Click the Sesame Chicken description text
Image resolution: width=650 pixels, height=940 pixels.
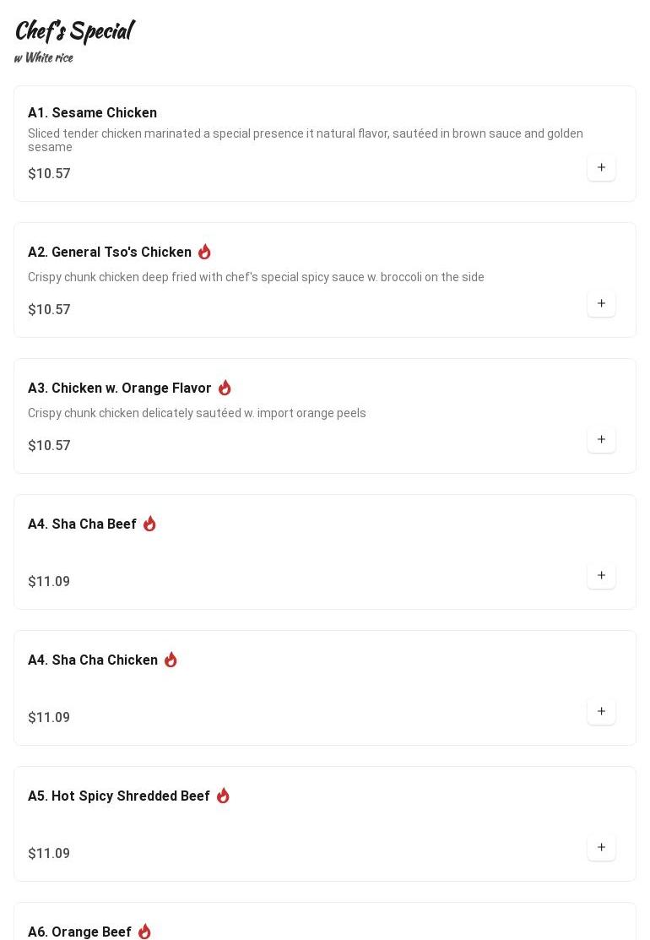pyautogui.click(x=305, y=140)
